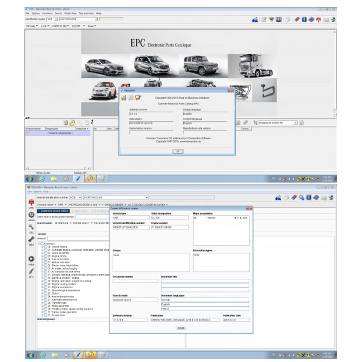The height and width of the screenshot is (362, 362).
Task: Open the WDB prefix dropdown in WIS/ASRA
Action: click(80, 198)
